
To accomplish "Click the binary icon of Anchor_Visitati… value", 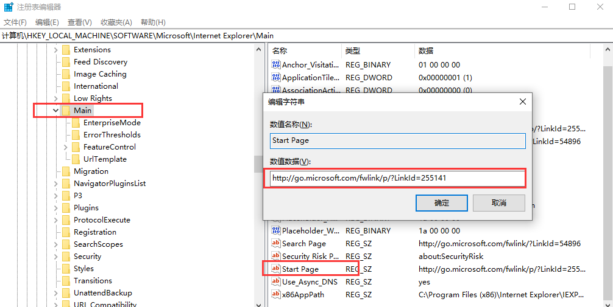I will click(x=276, y=65).
